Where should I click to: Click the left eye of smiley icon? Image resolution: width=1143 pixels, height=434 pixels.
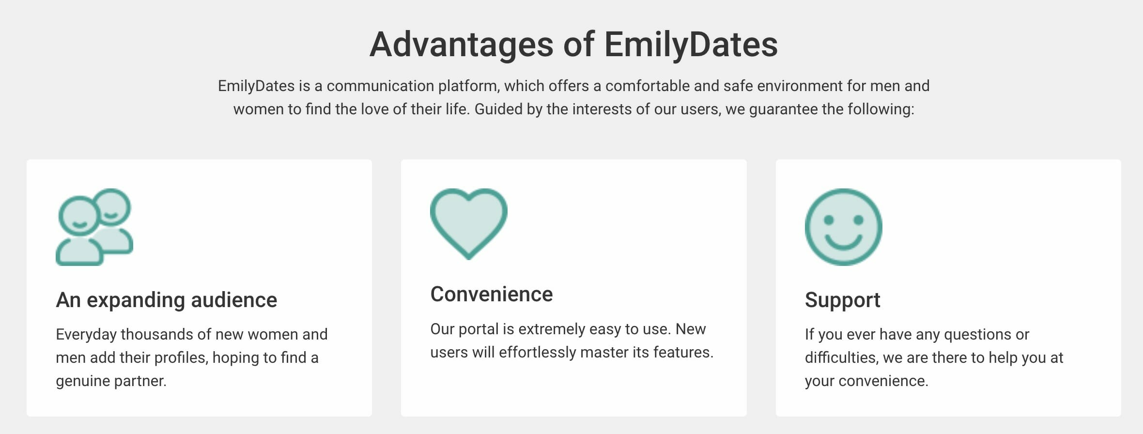click(x=829, y=220)
